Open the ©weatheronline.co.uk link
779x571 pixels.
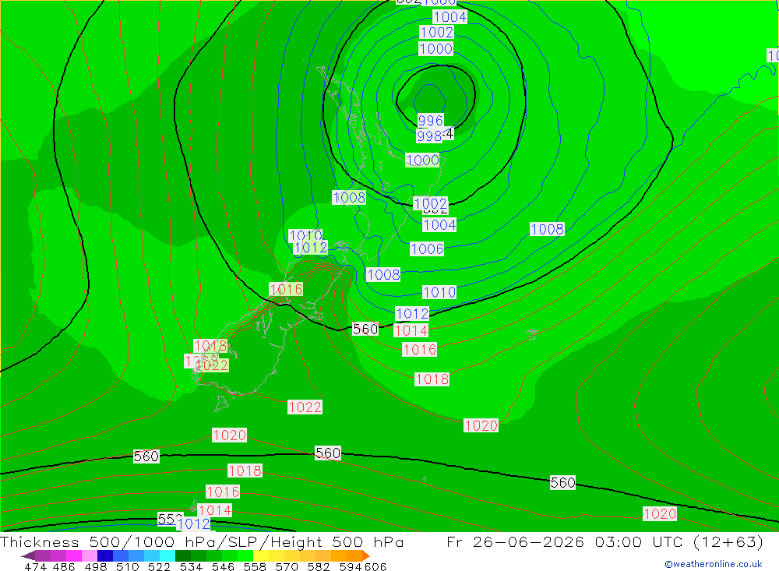(714, 564)
